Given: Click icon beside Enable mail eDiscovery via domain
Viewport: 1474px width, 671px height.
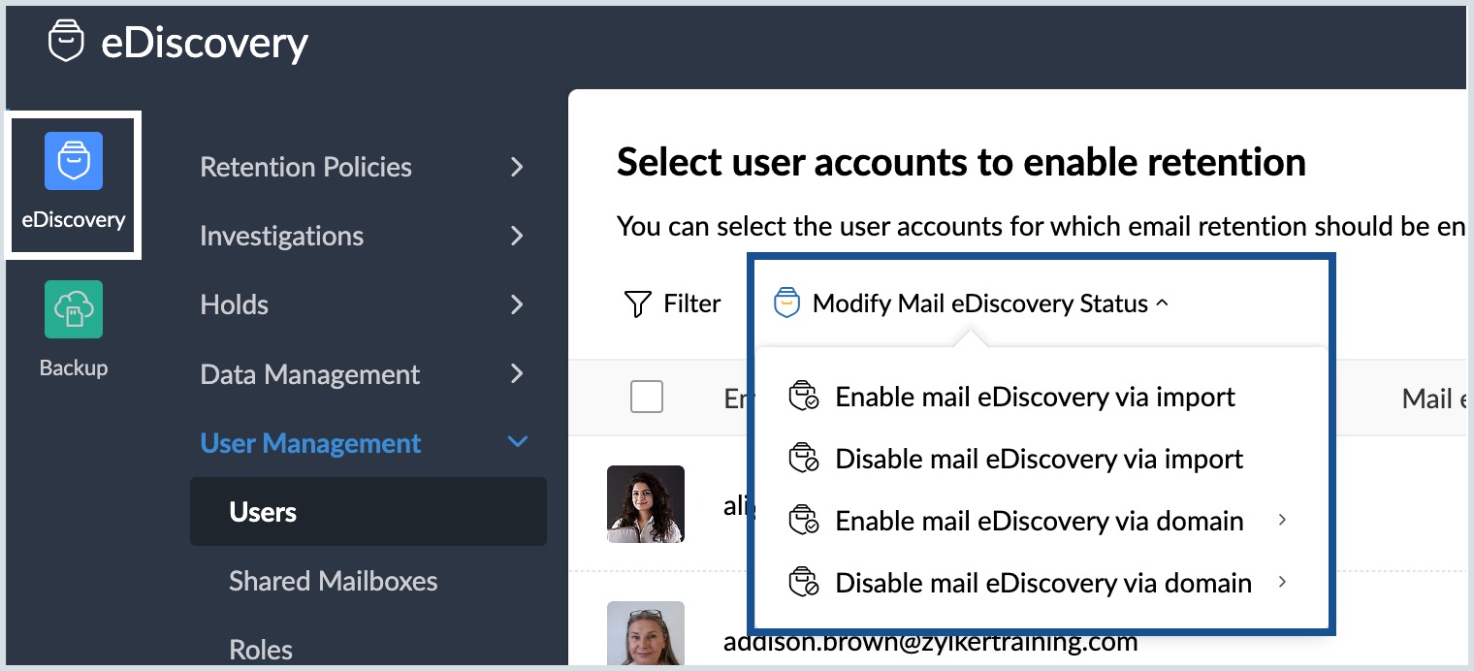Looking at the screenshot, I should (804, 521).
